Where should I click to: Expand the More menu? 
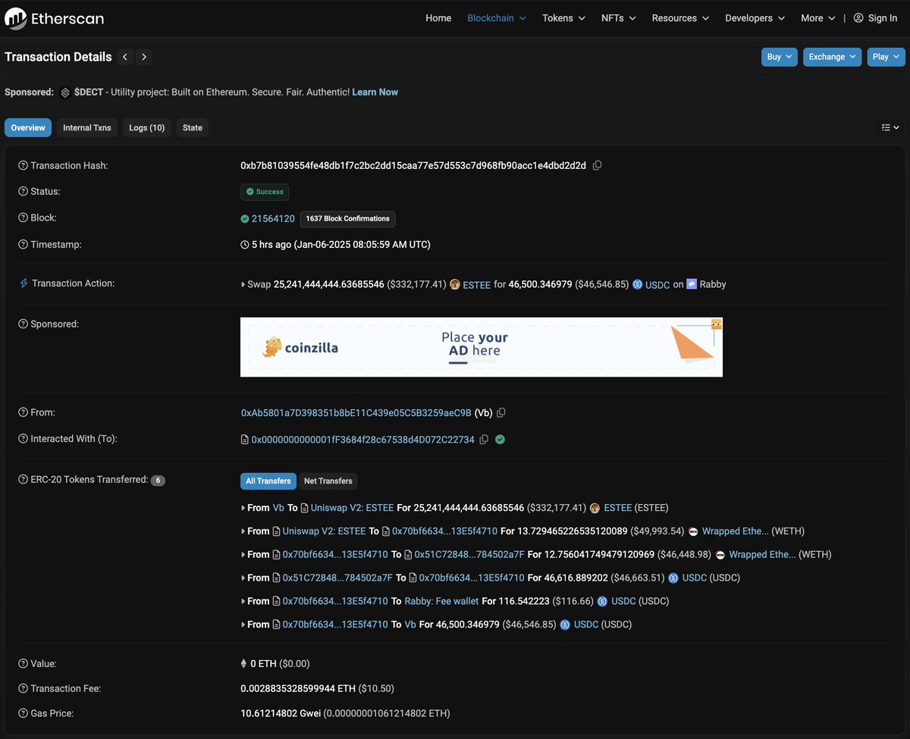click(816, 18)
